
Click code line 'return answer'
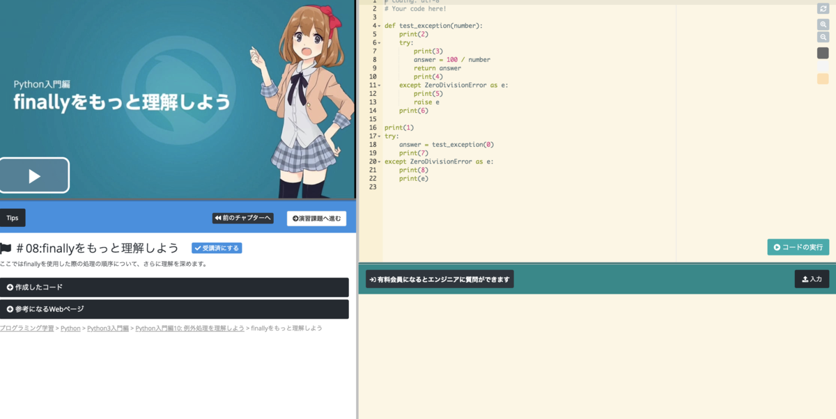pyautogui.click(x=437, y=68)
